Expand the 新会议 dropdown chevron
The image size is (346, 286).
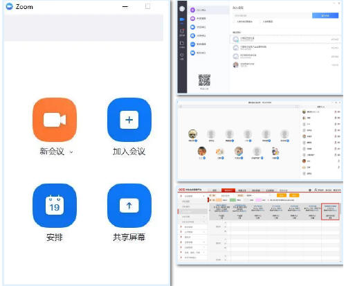(x=71, y=152)
